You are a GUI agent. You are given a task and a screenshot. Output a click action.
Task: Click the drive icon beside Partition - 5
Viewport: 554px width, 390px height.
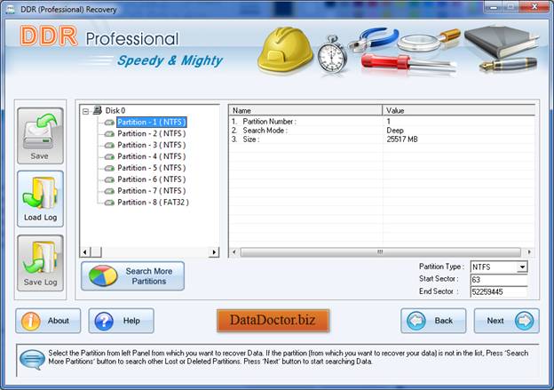click(109, 168)
